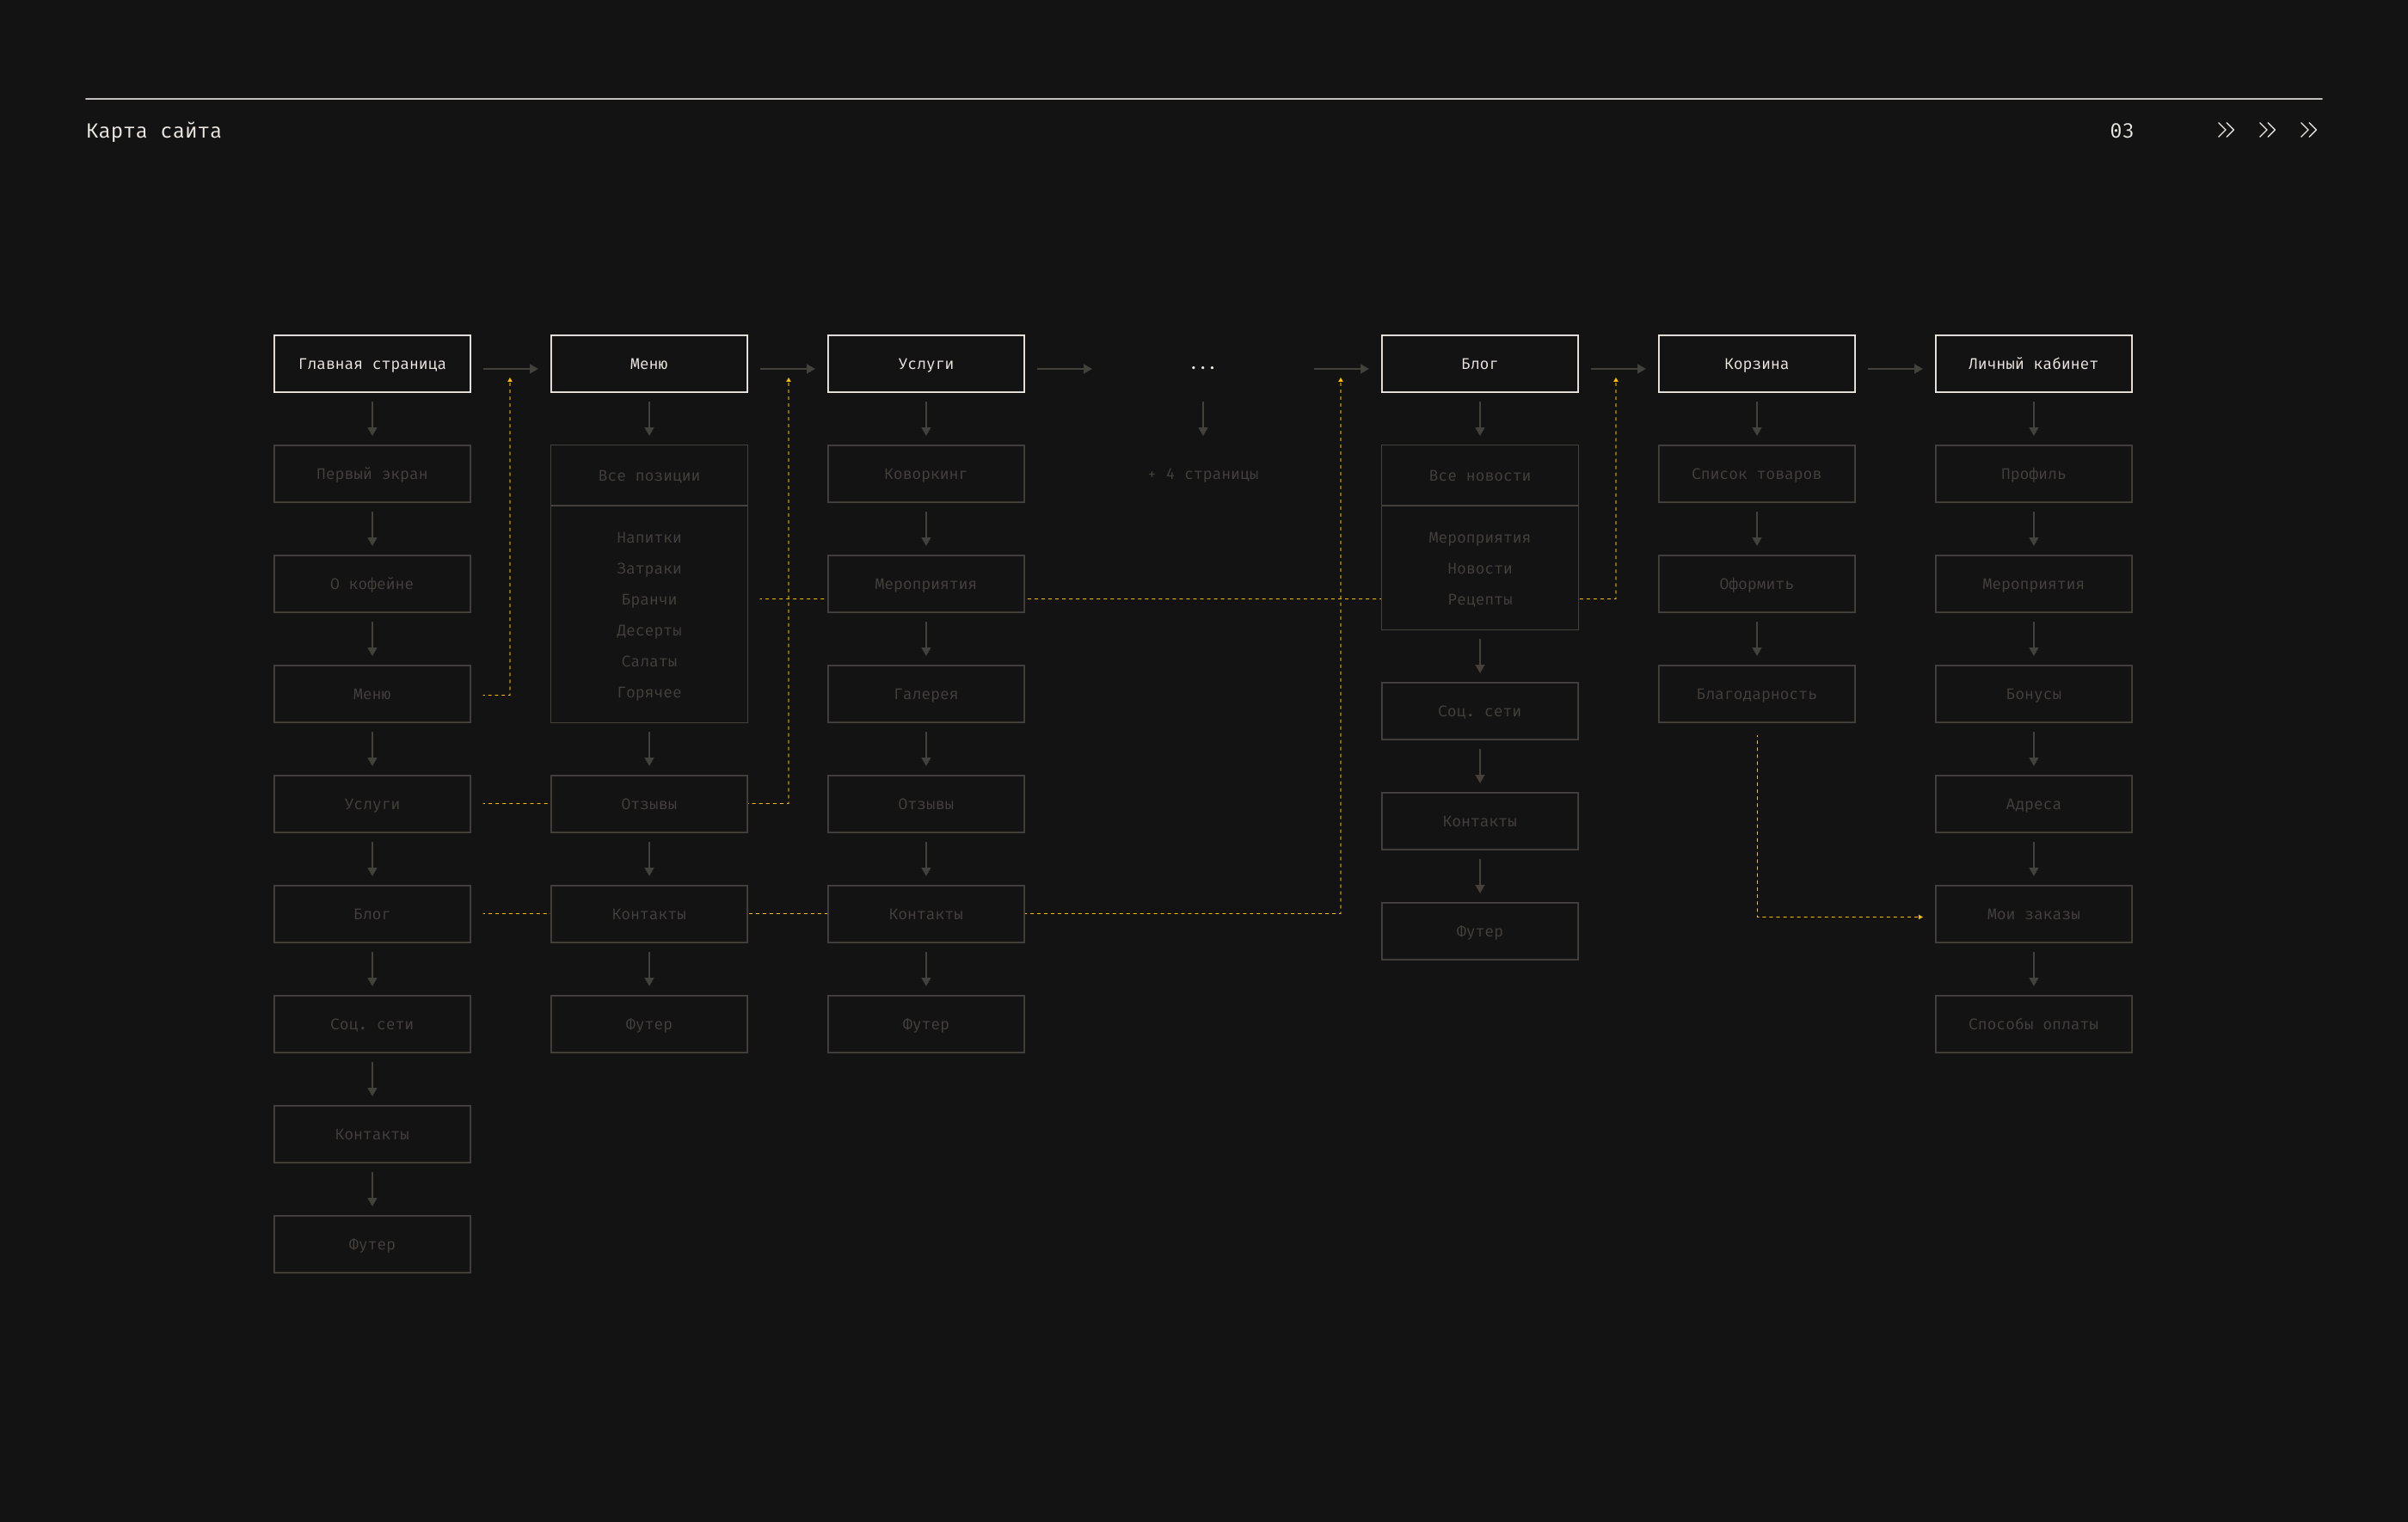Click the middle double-chevron icon in header

2267,130
